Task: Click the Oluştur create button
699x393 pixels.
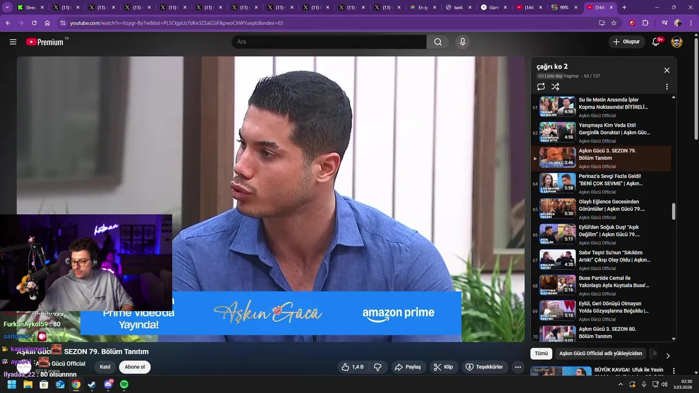Action: (x=626, y=42)
